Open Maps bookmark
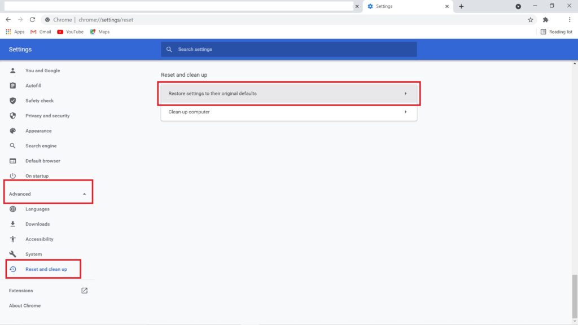Image resolution: width=578 pixels, height=325 pixels. tap(100, 32)
